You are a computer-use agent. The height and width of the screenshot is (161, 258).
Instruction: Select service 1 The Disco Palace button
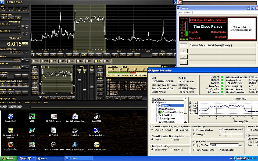[x=184, y=46]
